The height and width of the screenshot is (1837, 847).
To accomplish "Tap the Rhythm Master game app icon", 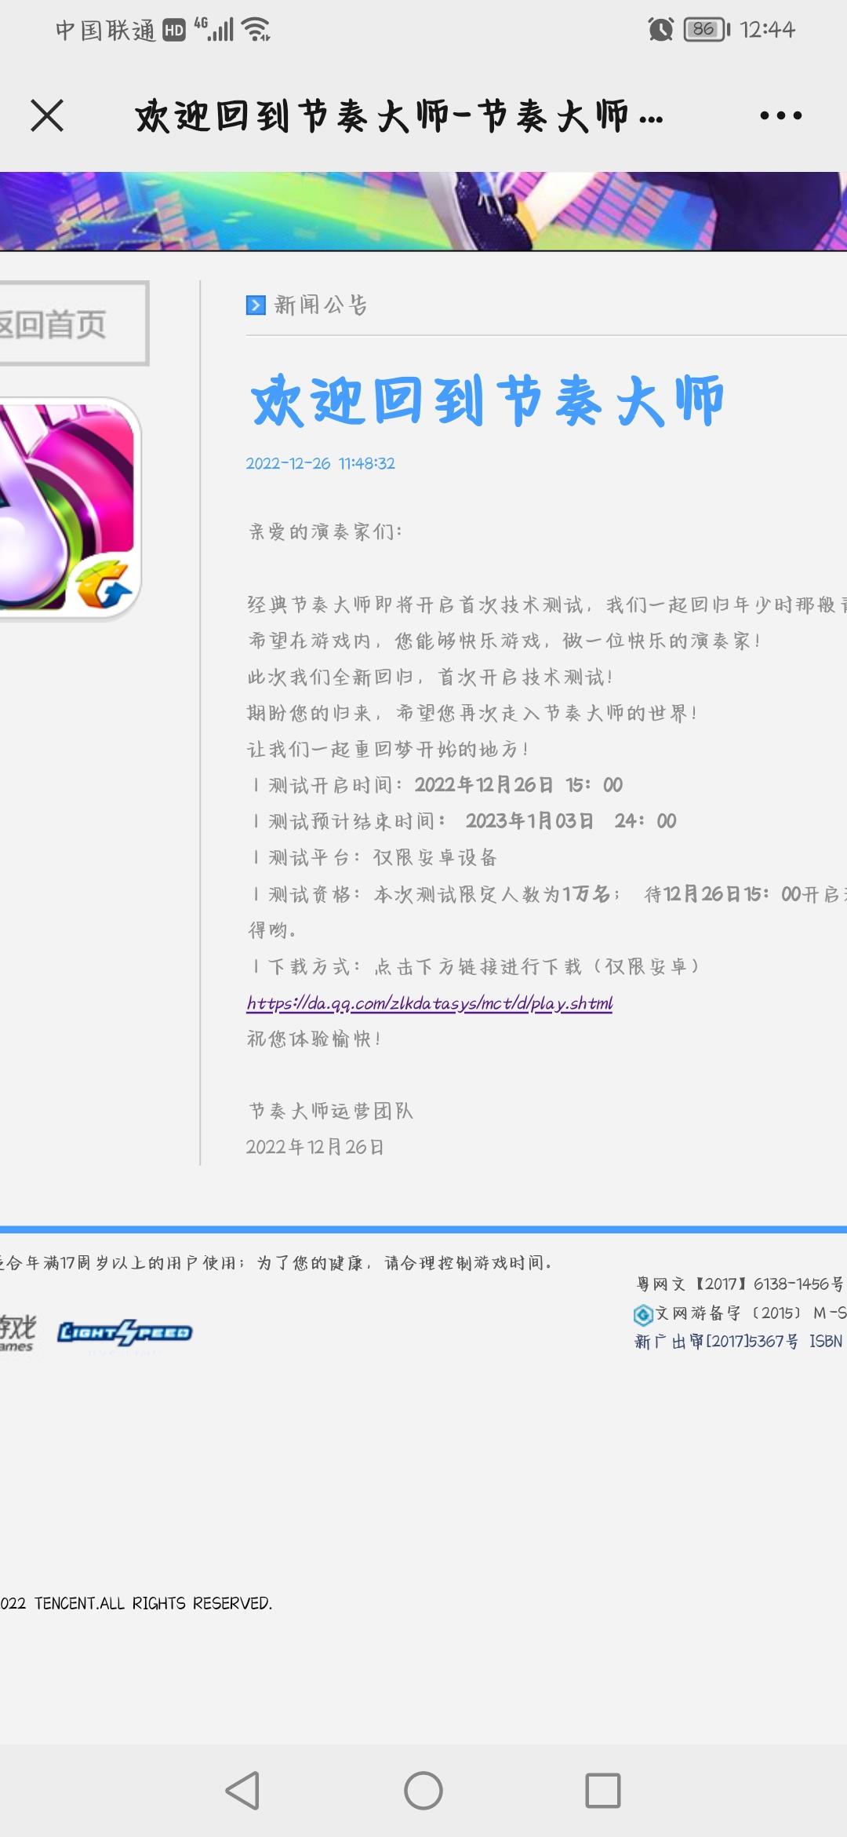I will [x=69, y=508].
